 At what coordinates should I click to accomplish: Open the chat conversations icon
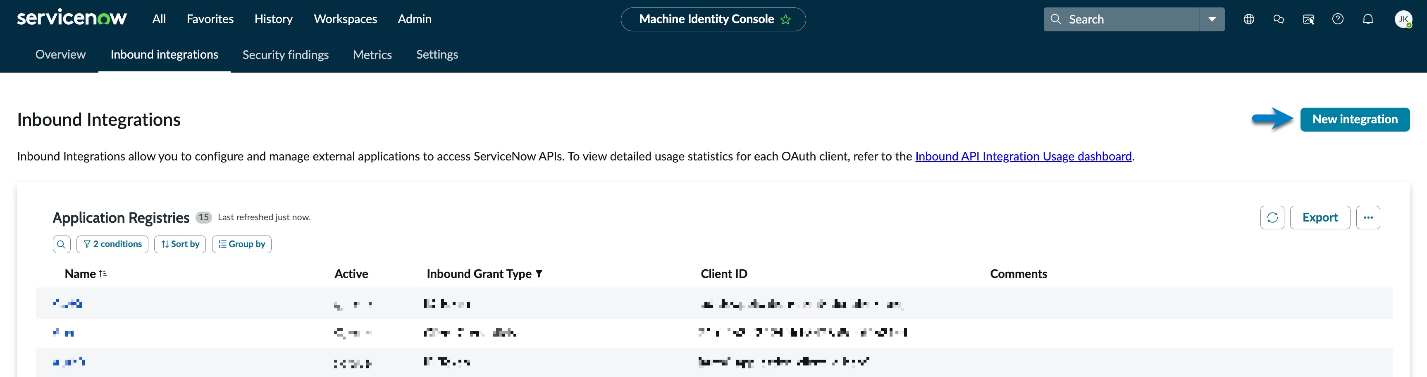1279,19
